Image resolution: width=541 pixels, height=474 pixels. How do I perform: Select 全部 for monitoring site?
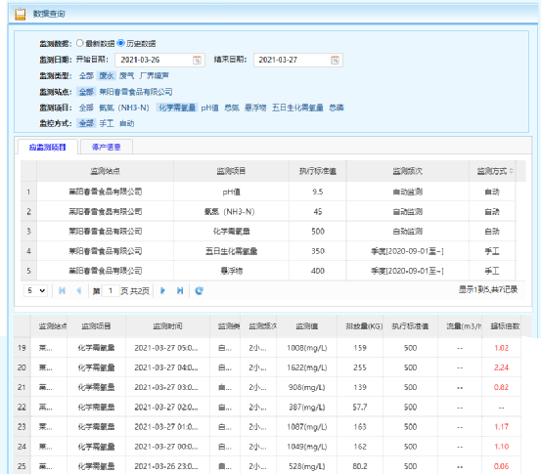(86, 92)
